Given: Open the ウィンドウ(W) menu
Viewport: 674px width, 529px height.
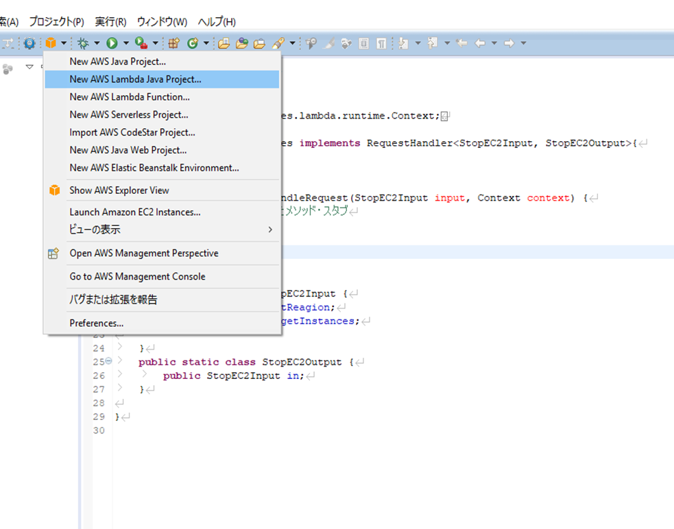Looking at the screenshot, I should [x=162, y=21].
